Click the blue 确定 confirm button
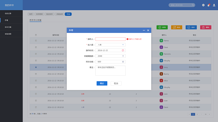The image size is (218, 122). point(102,83)
